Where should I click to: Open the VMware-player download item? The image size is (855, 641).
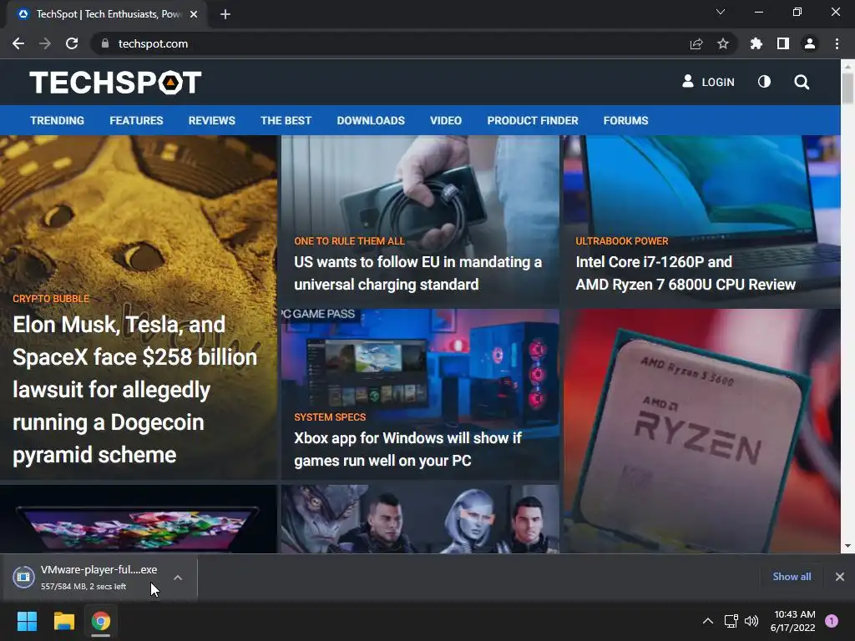pyautogui.click(x=99, y=578)
